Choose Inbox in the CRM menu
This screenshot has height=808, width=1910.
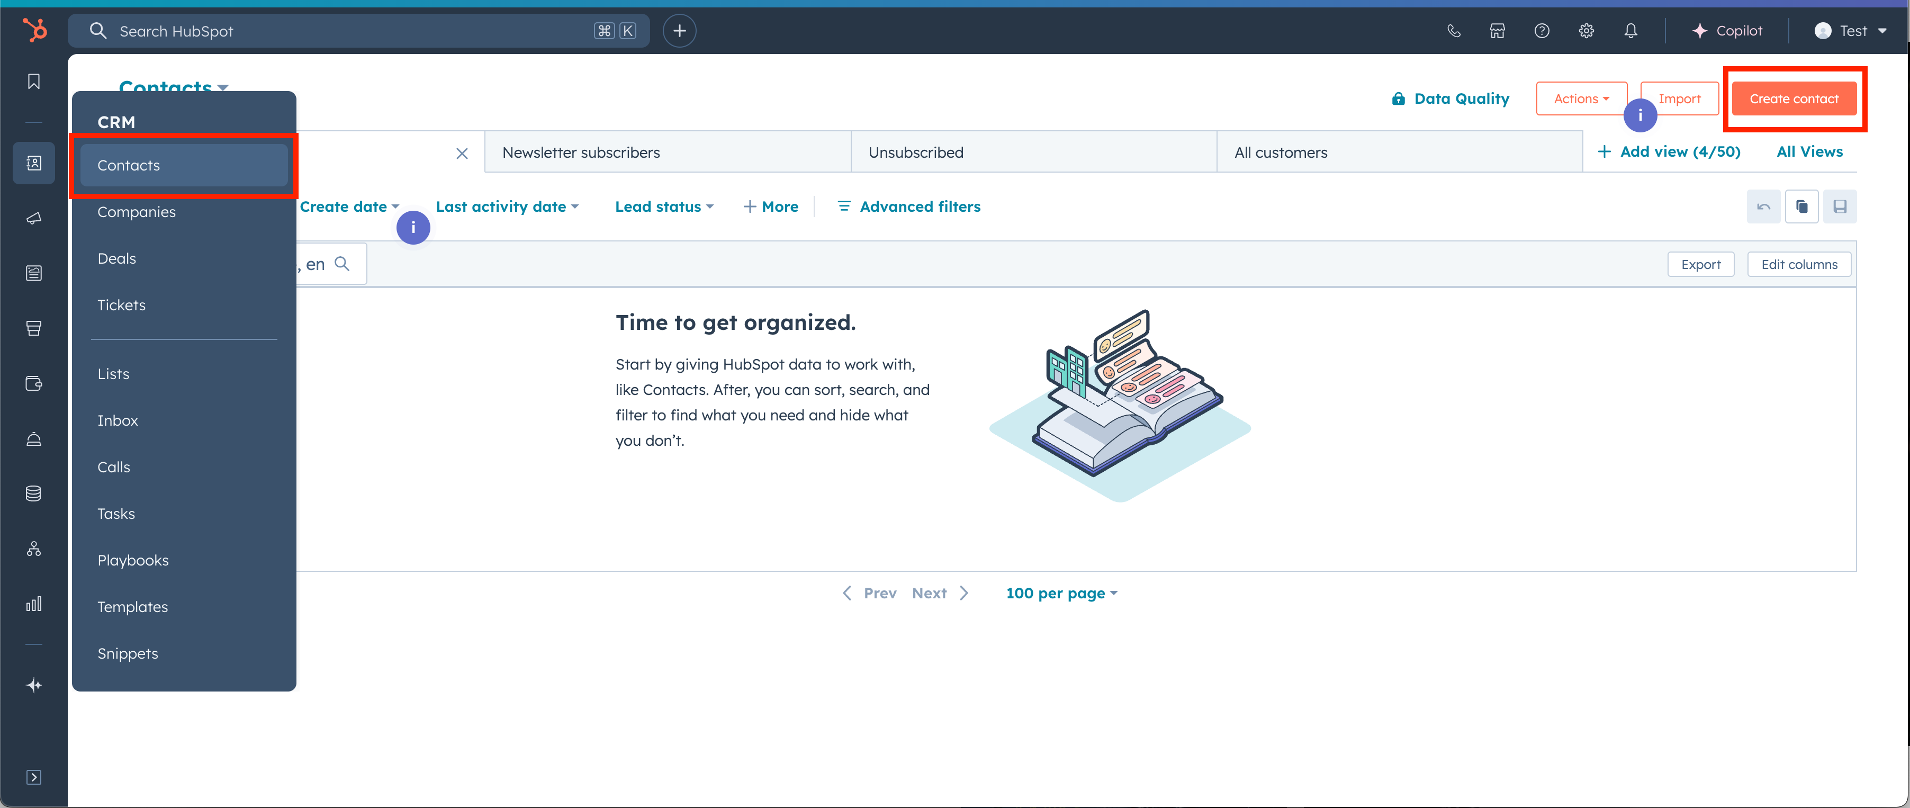[x=184, y=421]
